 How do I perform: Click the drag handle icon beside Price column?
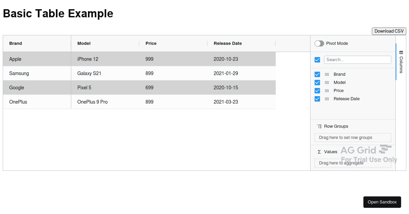327,91
